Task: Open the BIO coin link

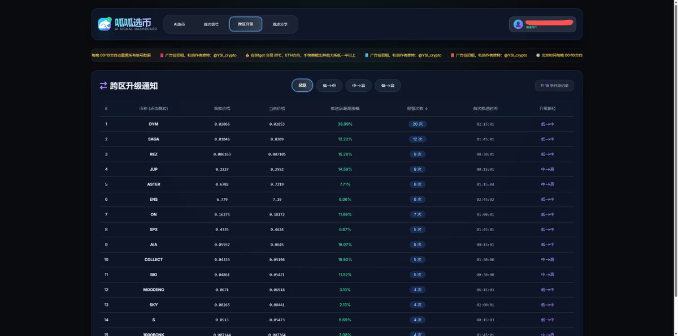Action: point(154,275)
